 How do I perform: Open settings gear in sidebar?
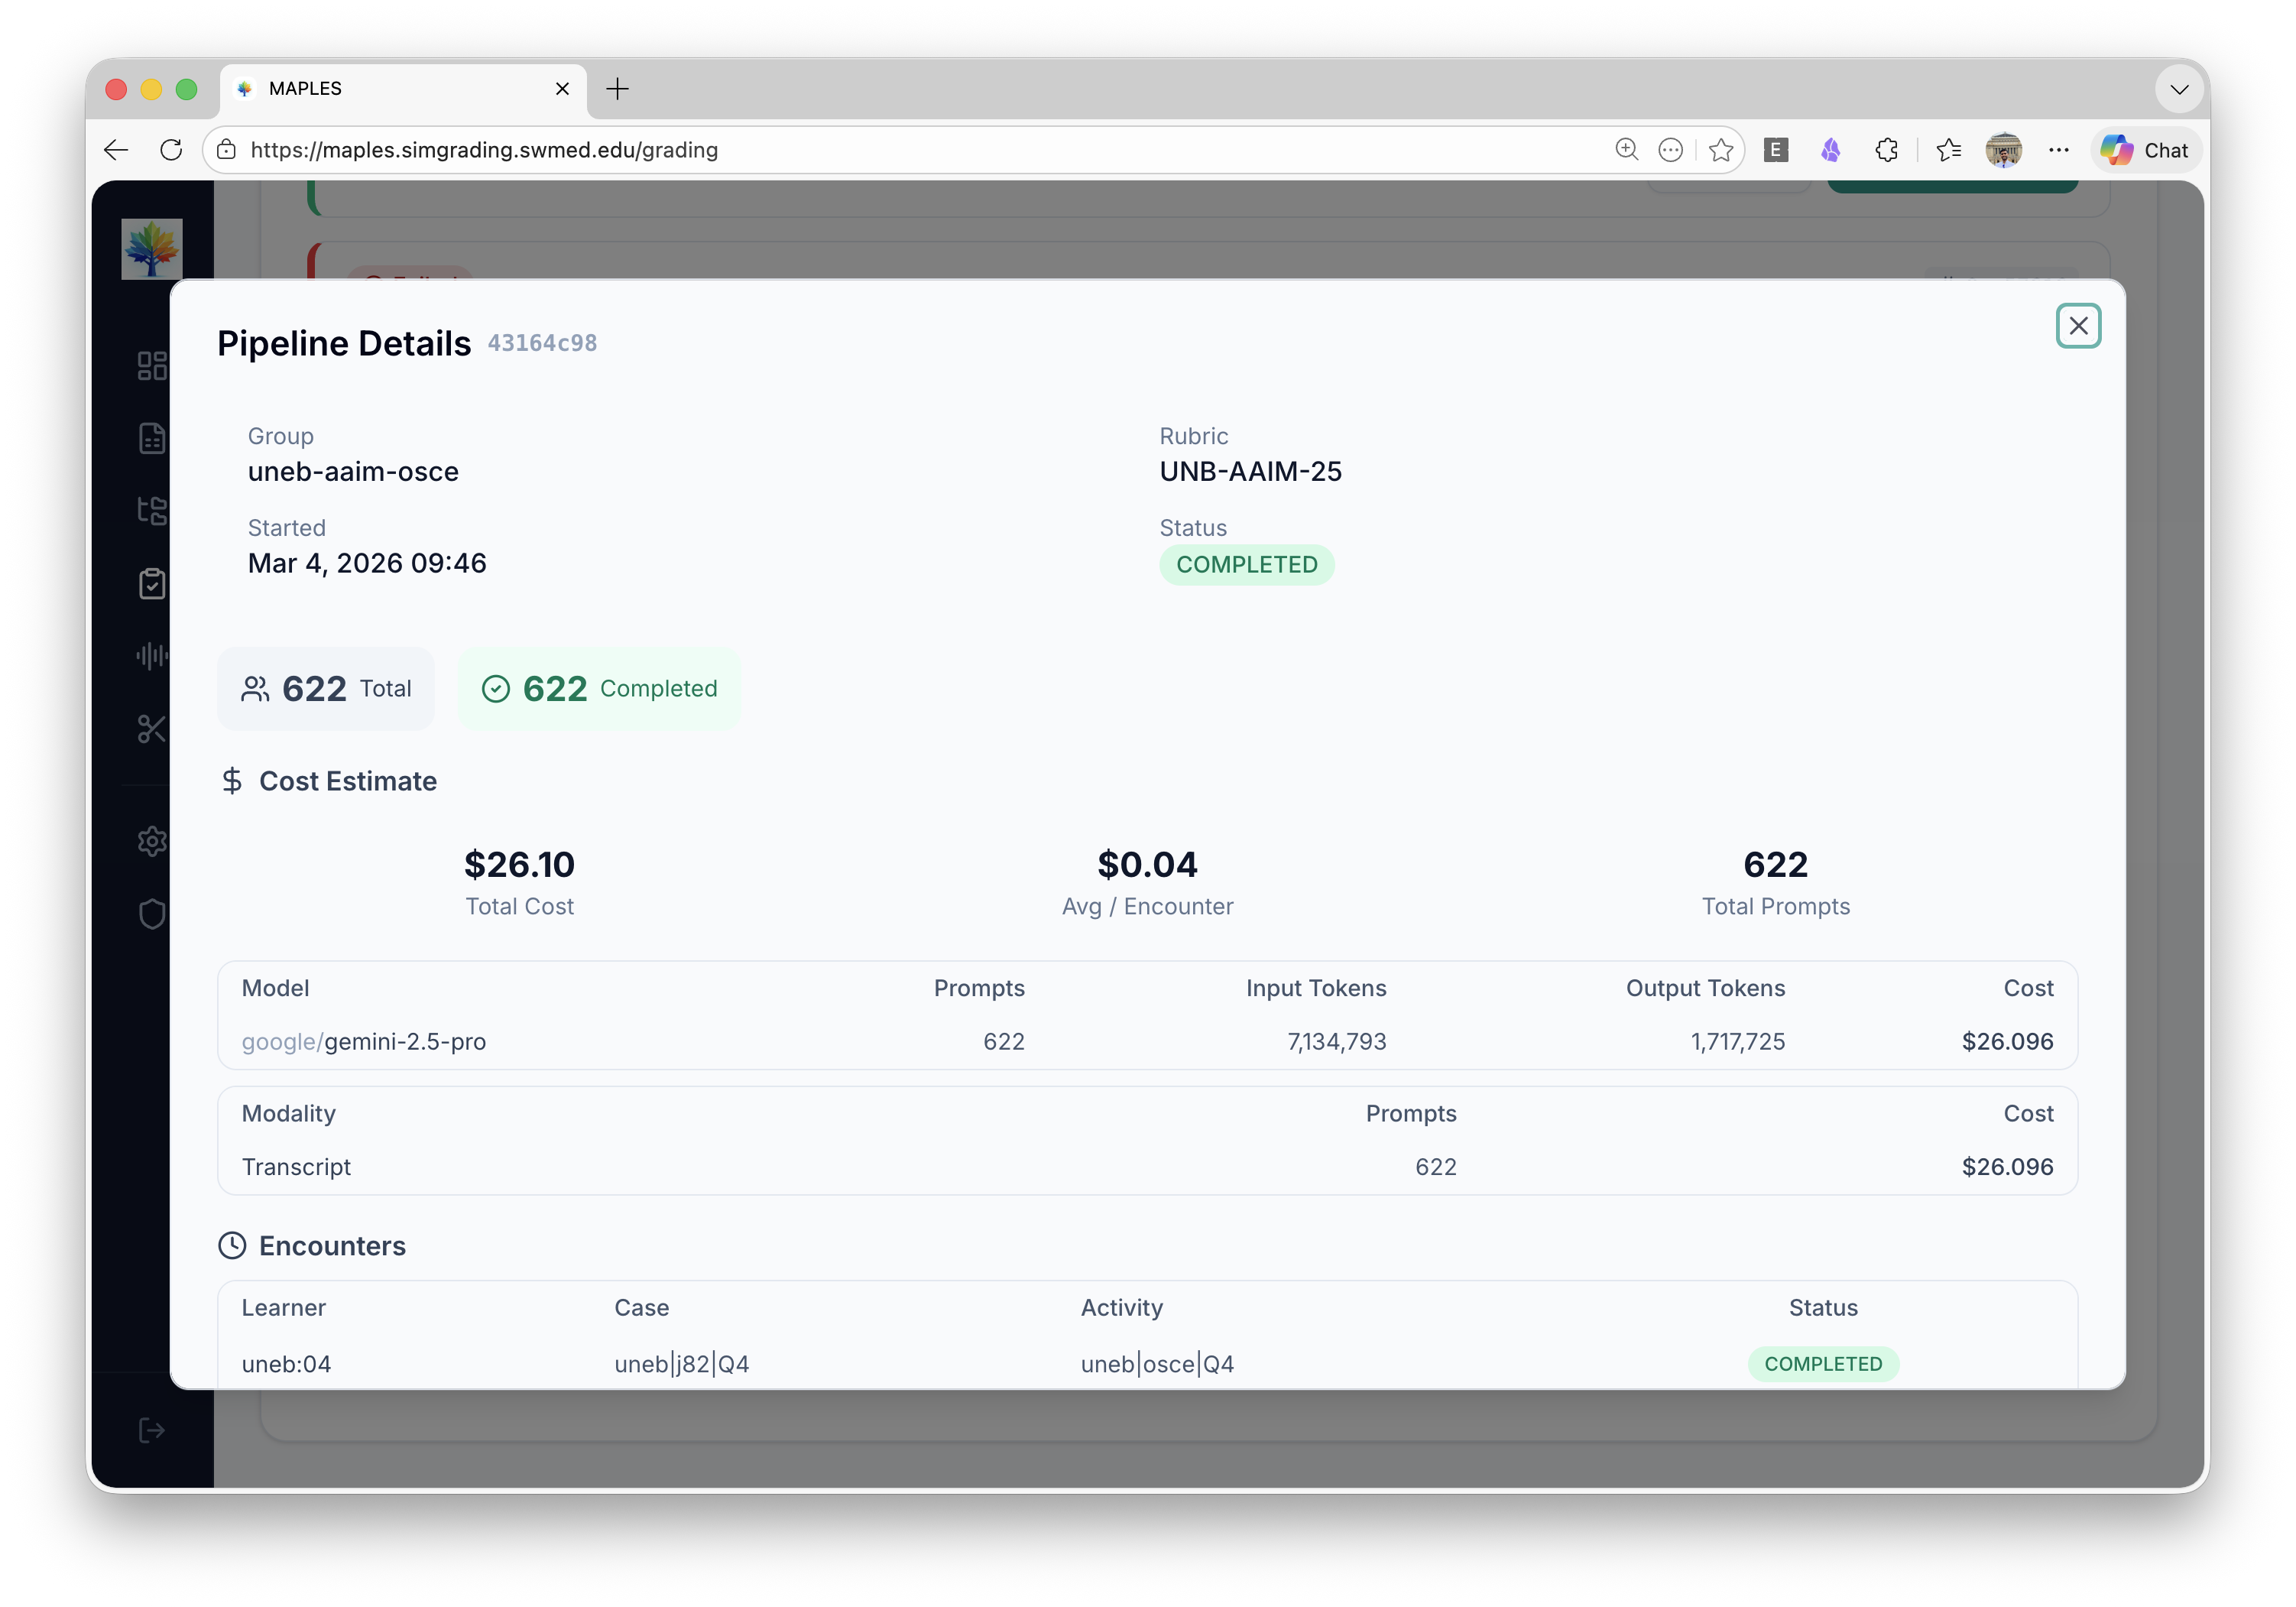(152, 841)
